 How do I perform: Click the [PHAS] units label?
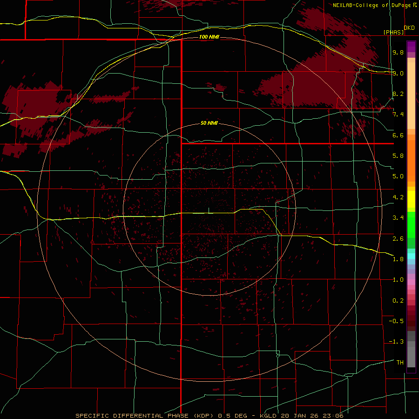393,32
